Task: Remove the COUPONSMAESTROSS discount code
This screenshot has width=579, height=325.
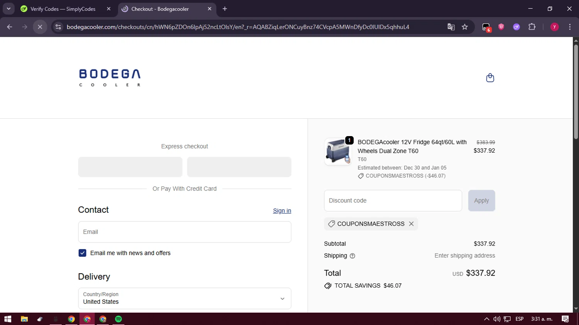Action: [411, 224]
